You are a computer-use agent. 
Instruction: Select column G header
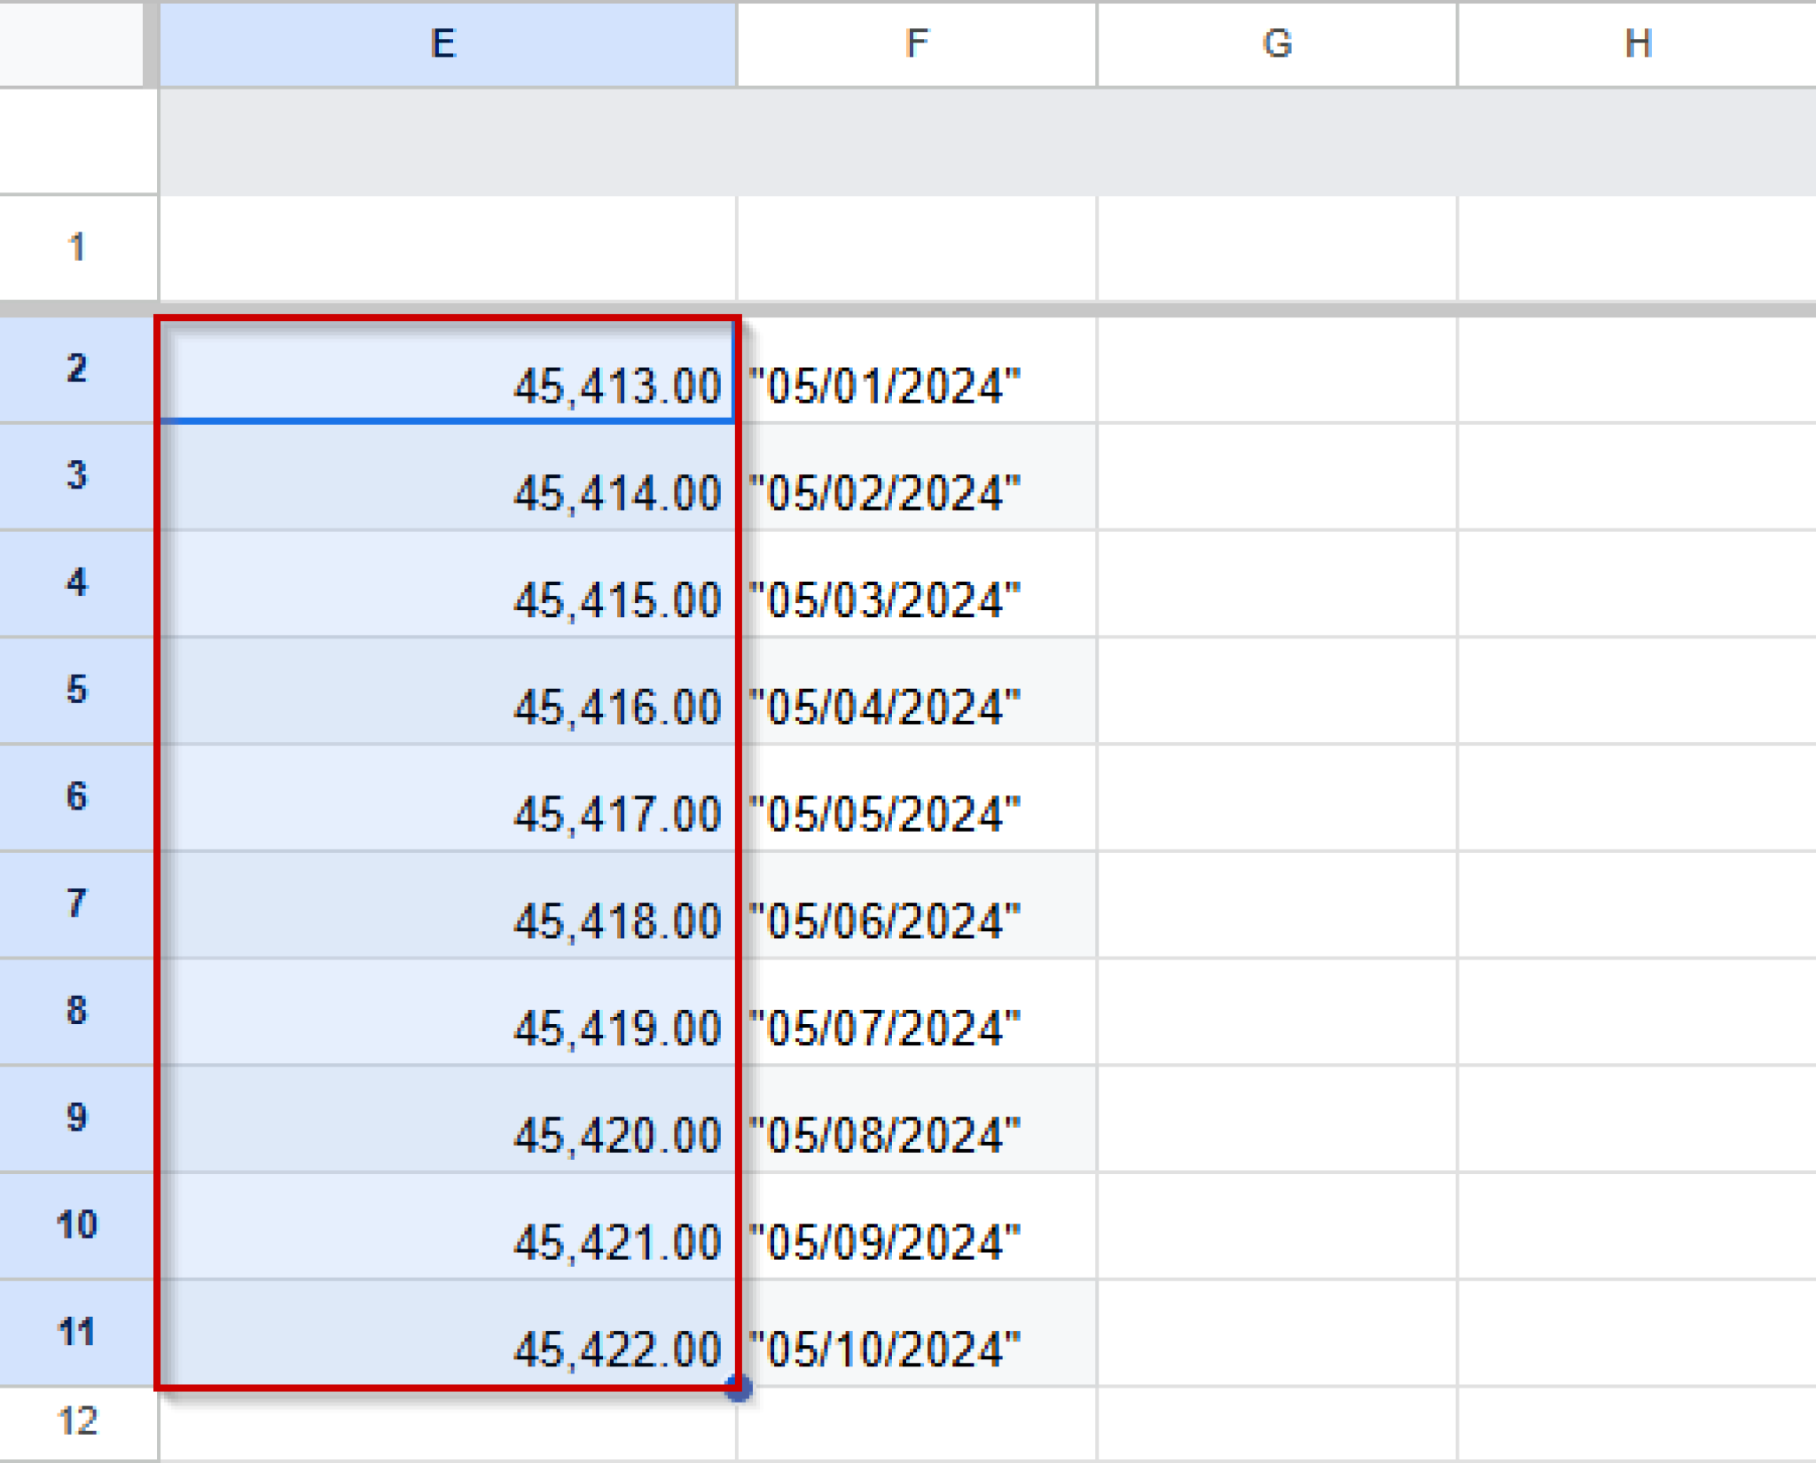coord(1277,43)
